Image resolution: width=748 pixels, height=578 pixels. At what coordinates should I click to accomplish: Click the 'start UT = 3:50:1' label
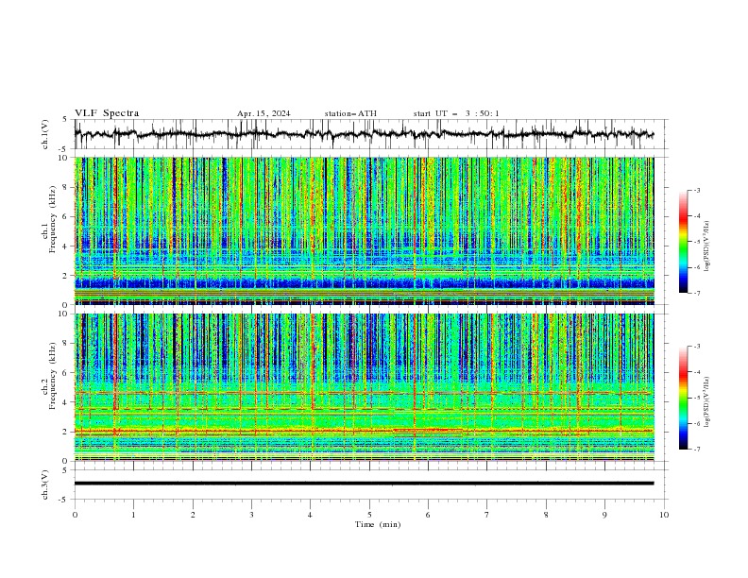(456, 113)
